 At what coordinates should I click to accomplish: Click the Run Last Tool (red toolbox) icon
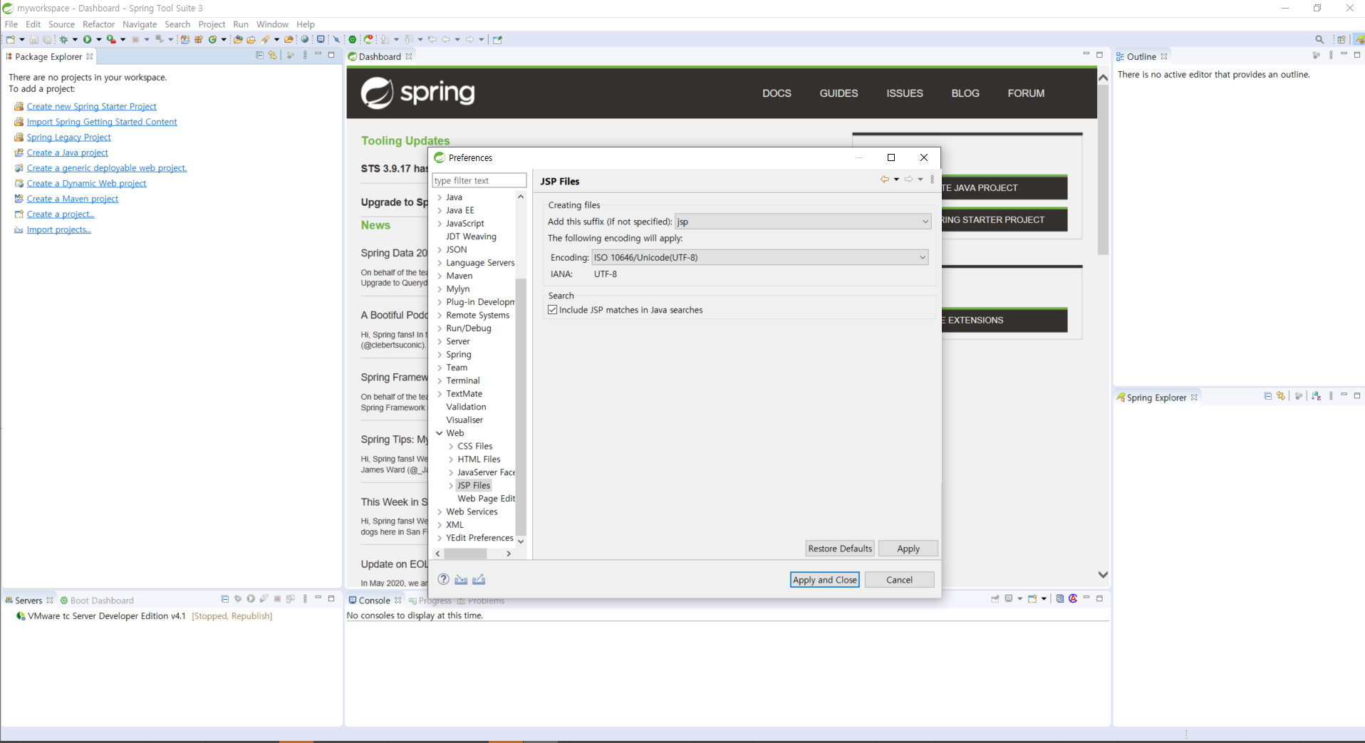point(111,40)
